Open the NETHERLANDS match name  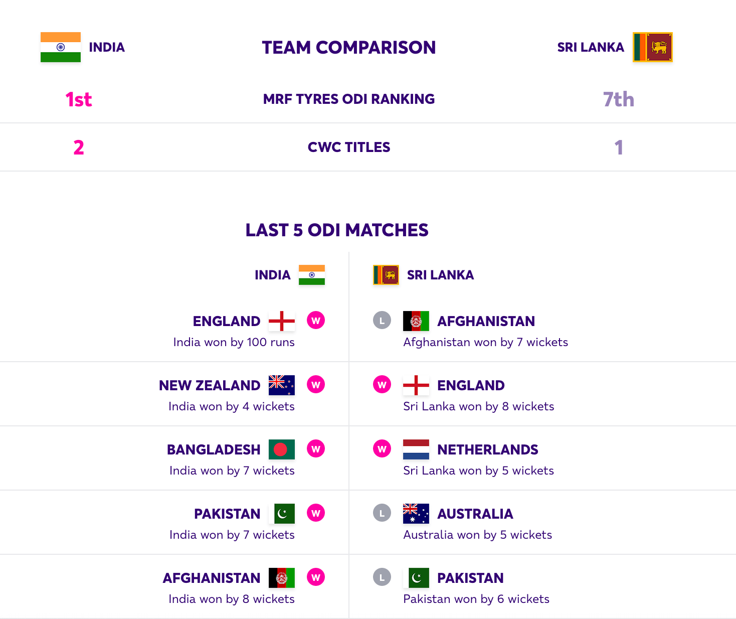pos(488,449)
